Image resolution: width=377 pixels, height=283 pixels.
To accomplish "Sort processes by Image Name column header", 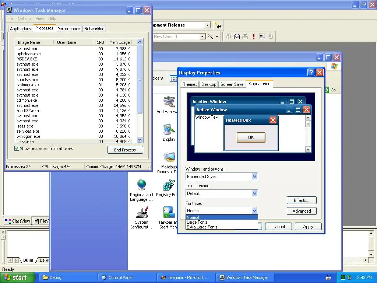I will [34, 42].
